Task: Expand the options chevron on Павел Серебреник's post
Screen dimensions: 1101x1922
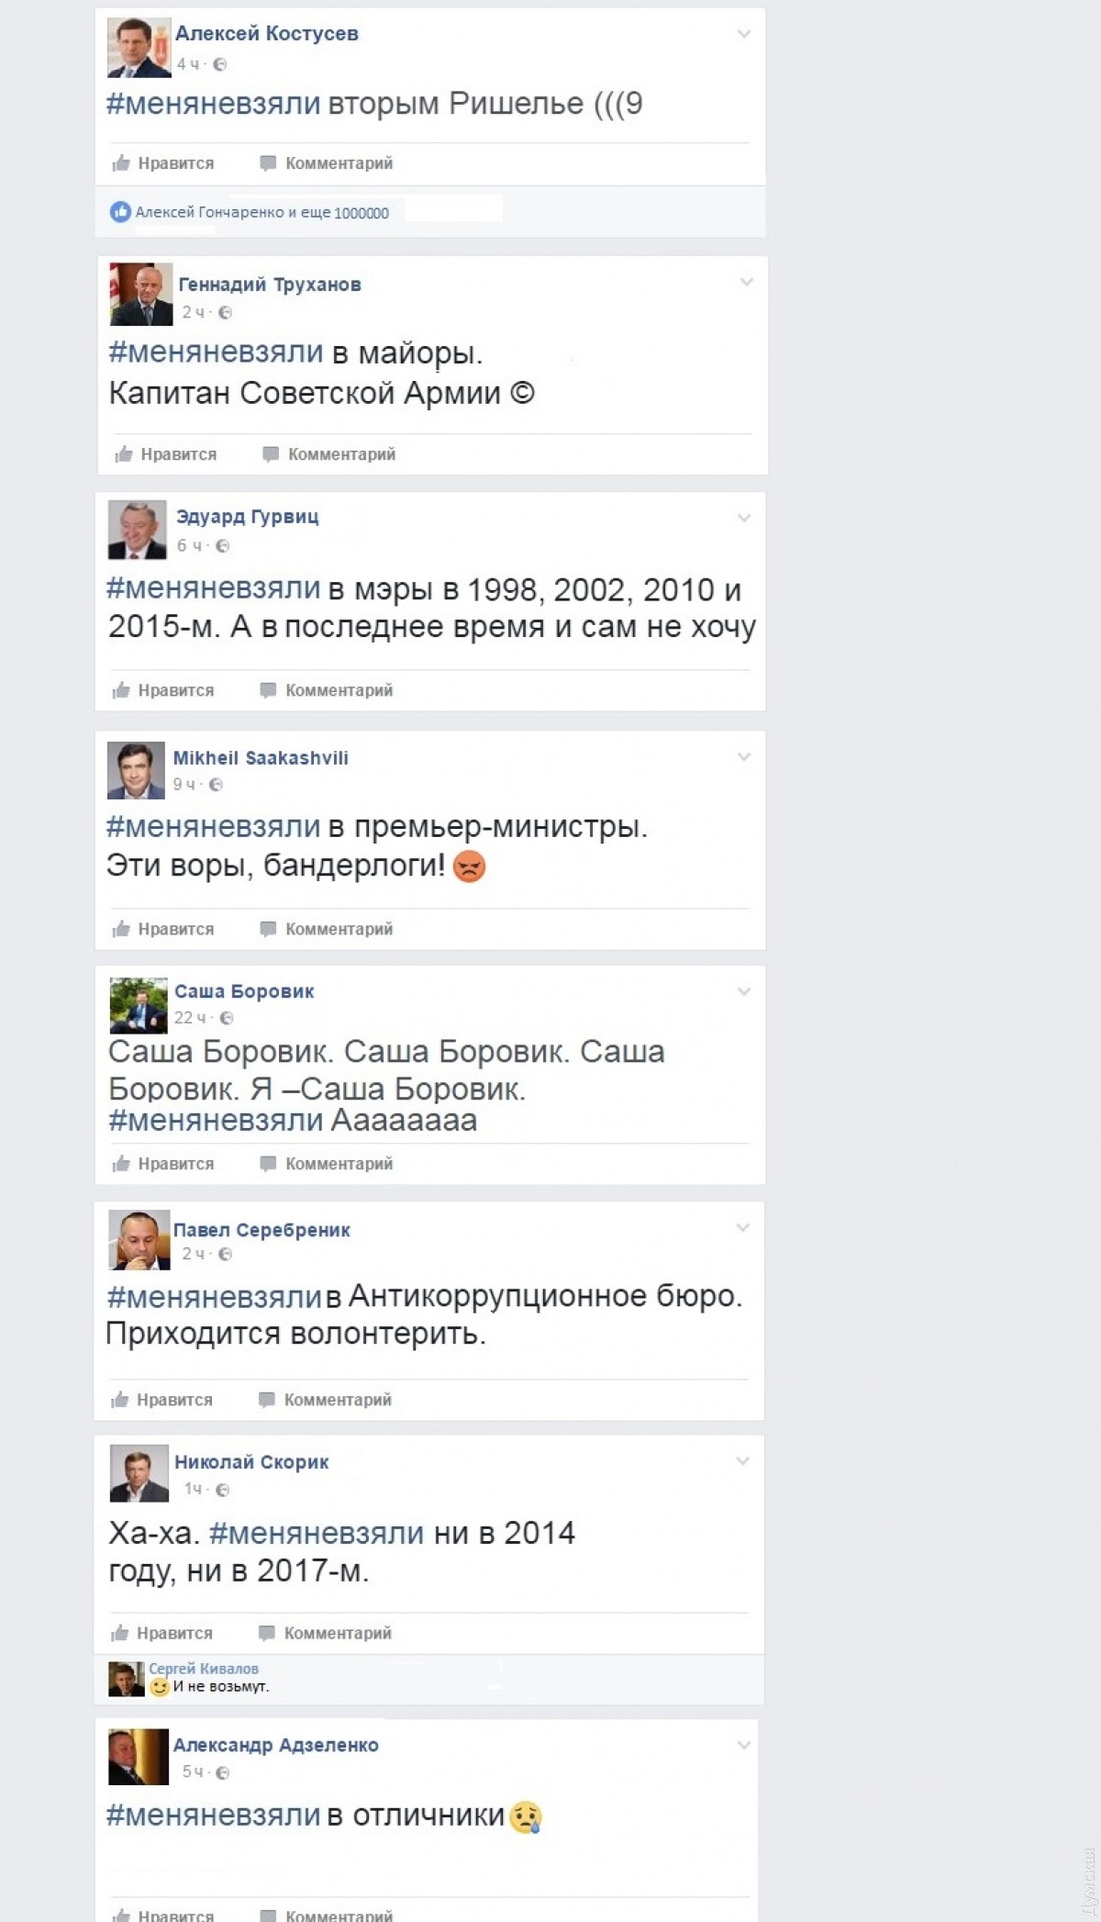Action: [743, 1227]
